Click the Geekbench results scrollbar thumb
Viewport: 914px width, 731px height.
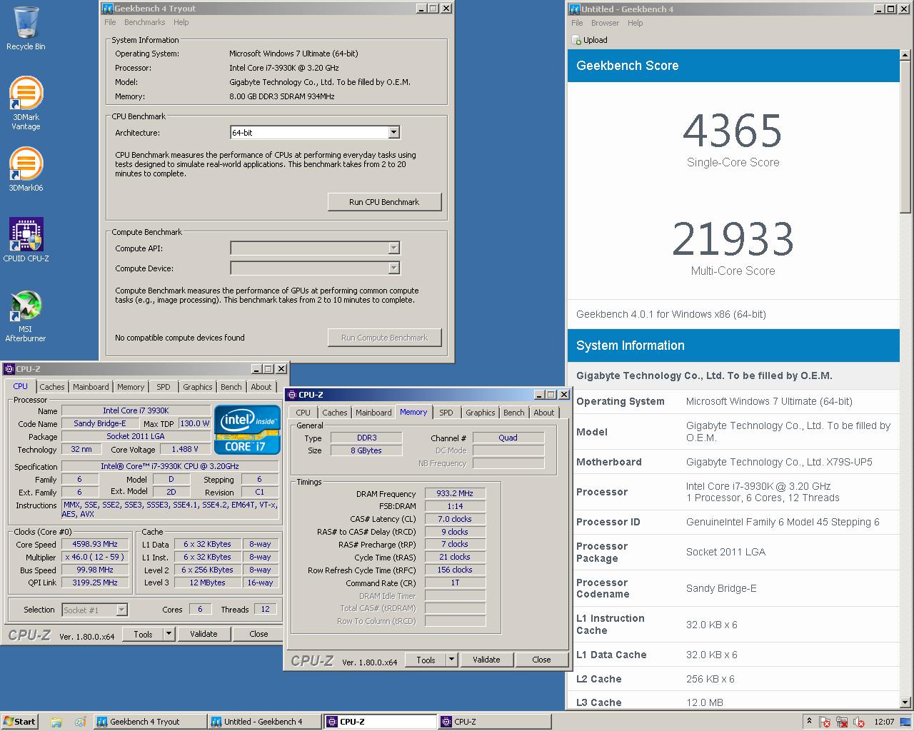905,137
